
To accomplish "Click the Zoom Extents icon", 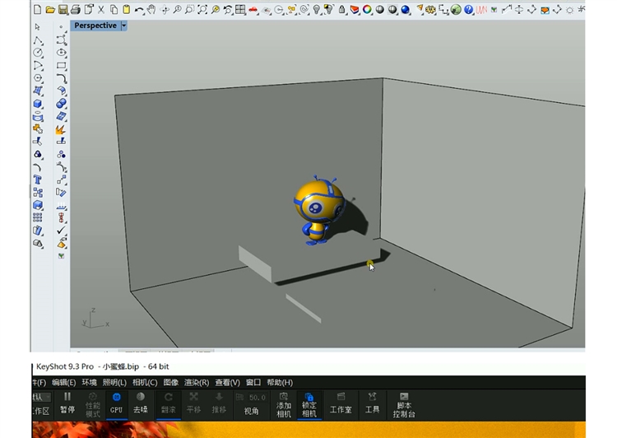I will point(202,9).
